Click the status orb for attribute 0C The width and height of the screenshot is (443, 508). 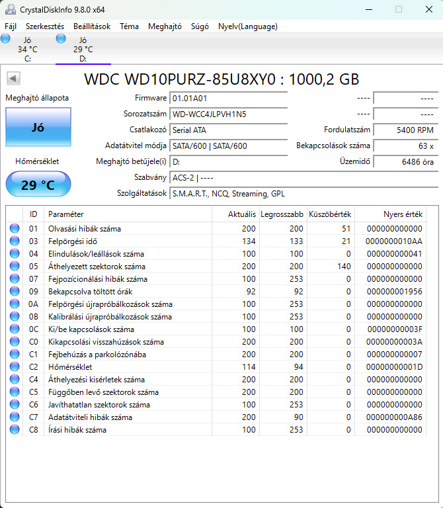tap(15, 329)
